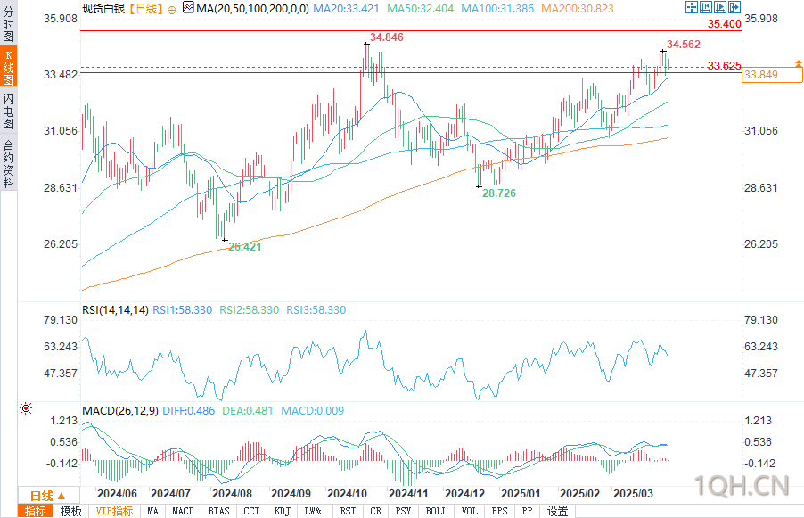Click the CCI indicator button
The image size is (804, 518).
tap(251, 511)
